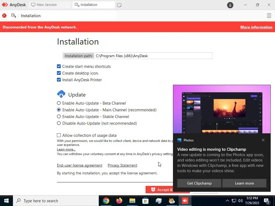Click the taskbar search box

[x=56, y=201]
